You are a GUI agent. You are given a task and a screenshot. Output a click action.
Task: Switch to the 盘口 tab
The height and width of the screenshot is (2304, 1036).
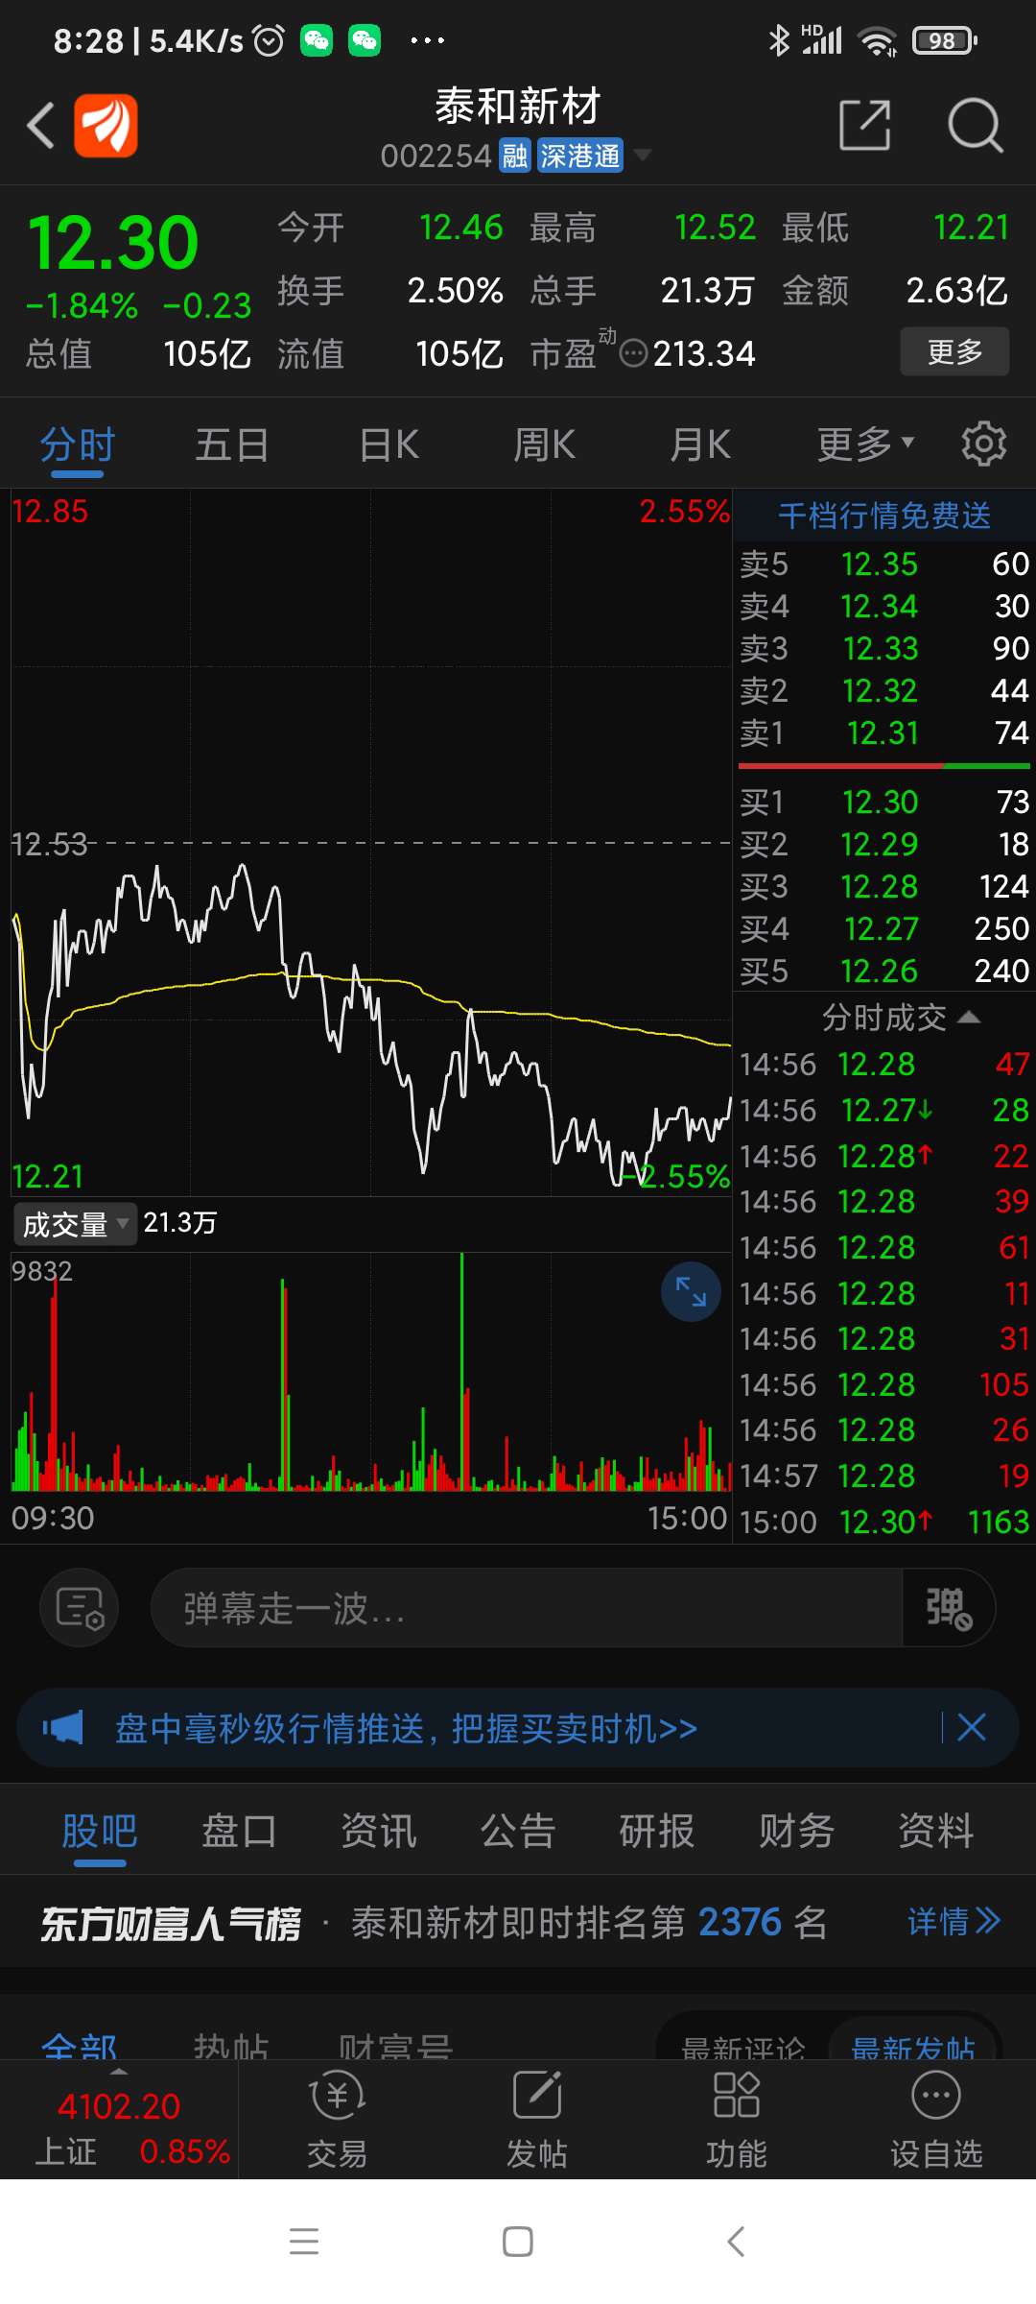coord(239,1831)
